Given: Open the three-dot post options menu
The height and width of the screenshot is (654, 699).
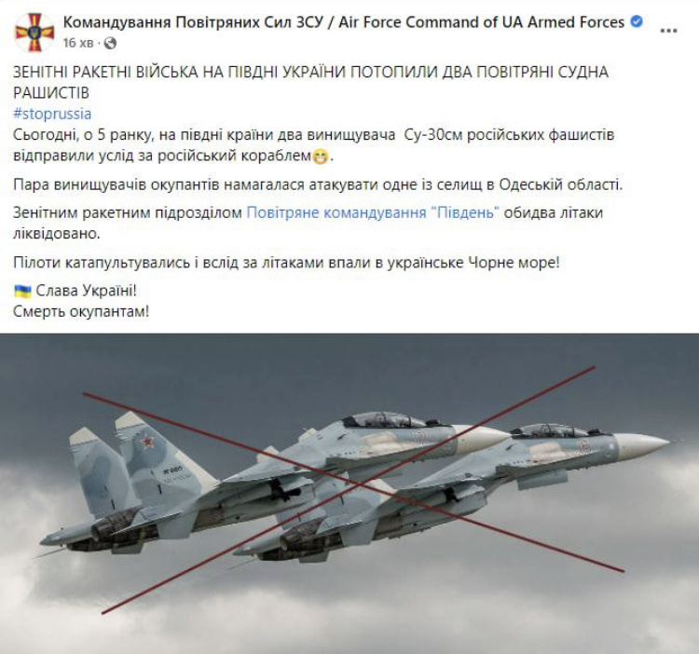Looking at the screenshot, I should pyautogui.click(x=668, y=31).
